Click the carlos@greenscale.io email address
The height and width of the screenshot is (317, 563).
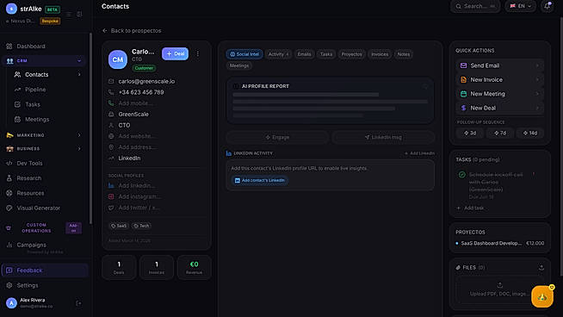click(146, 81)
